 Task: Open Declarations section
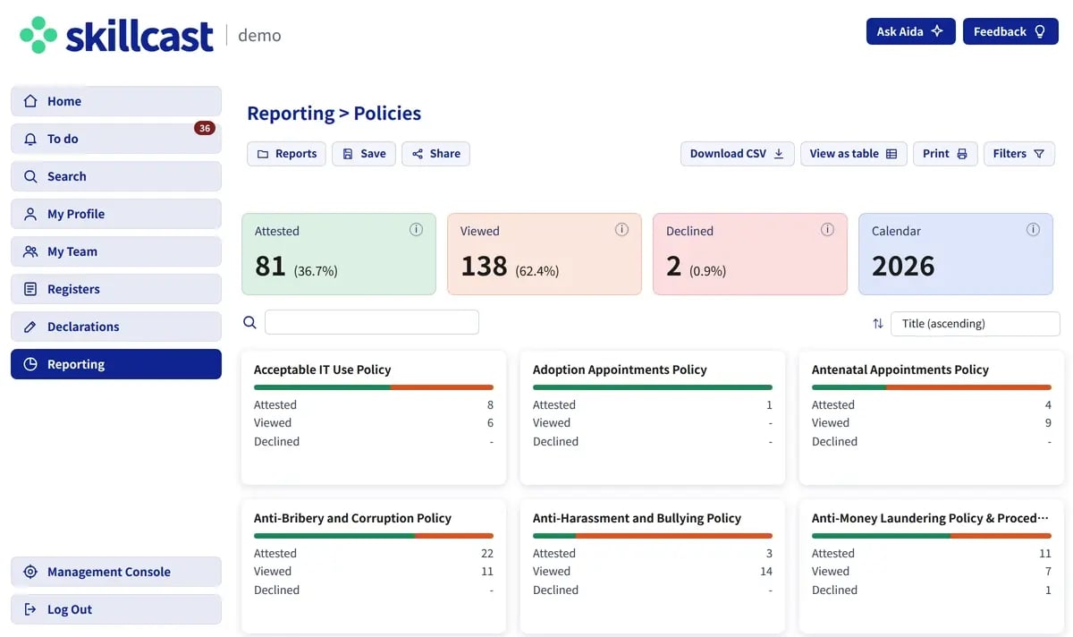tap(116, 327)
